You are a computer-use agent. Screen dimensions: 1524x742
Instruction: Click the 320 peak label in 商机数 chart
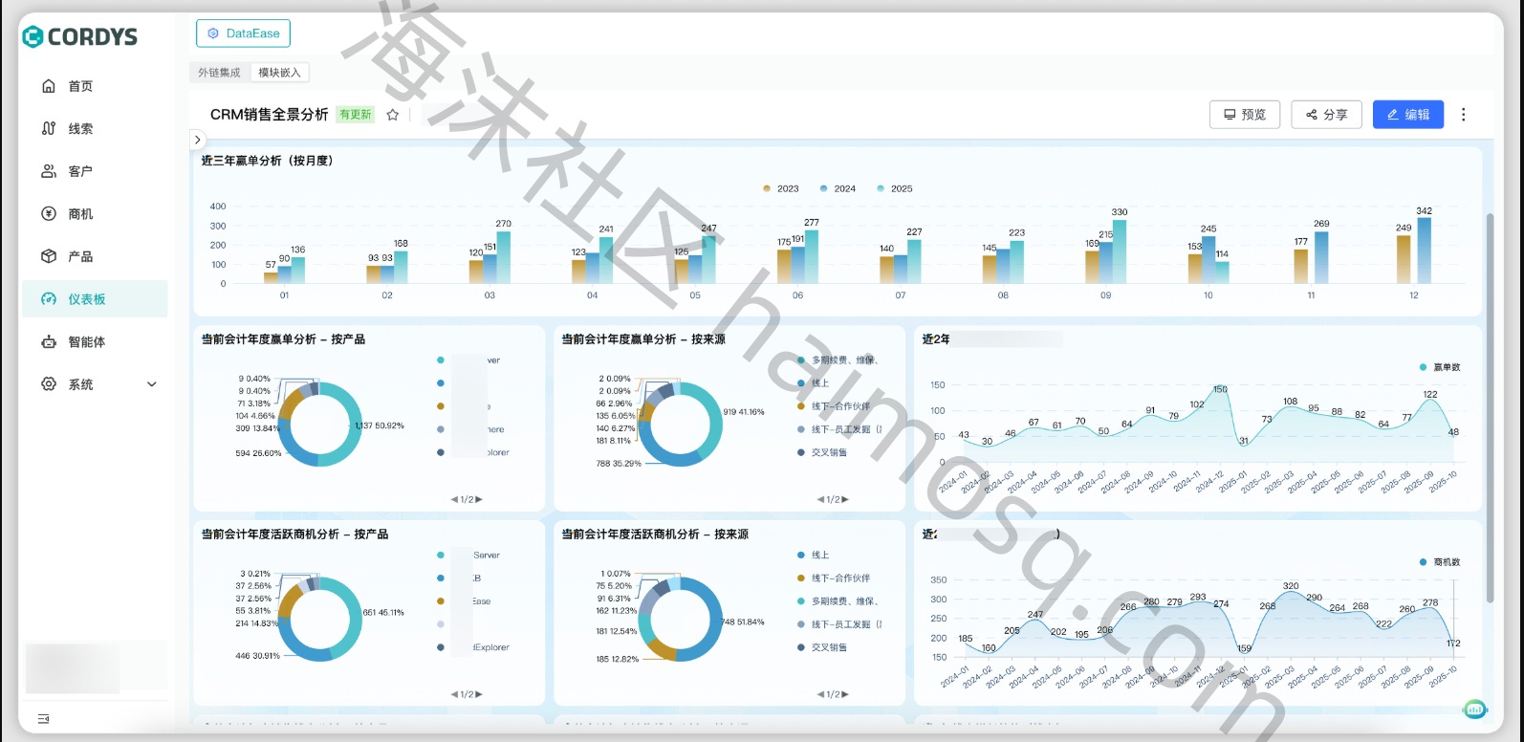(1291, 586)
